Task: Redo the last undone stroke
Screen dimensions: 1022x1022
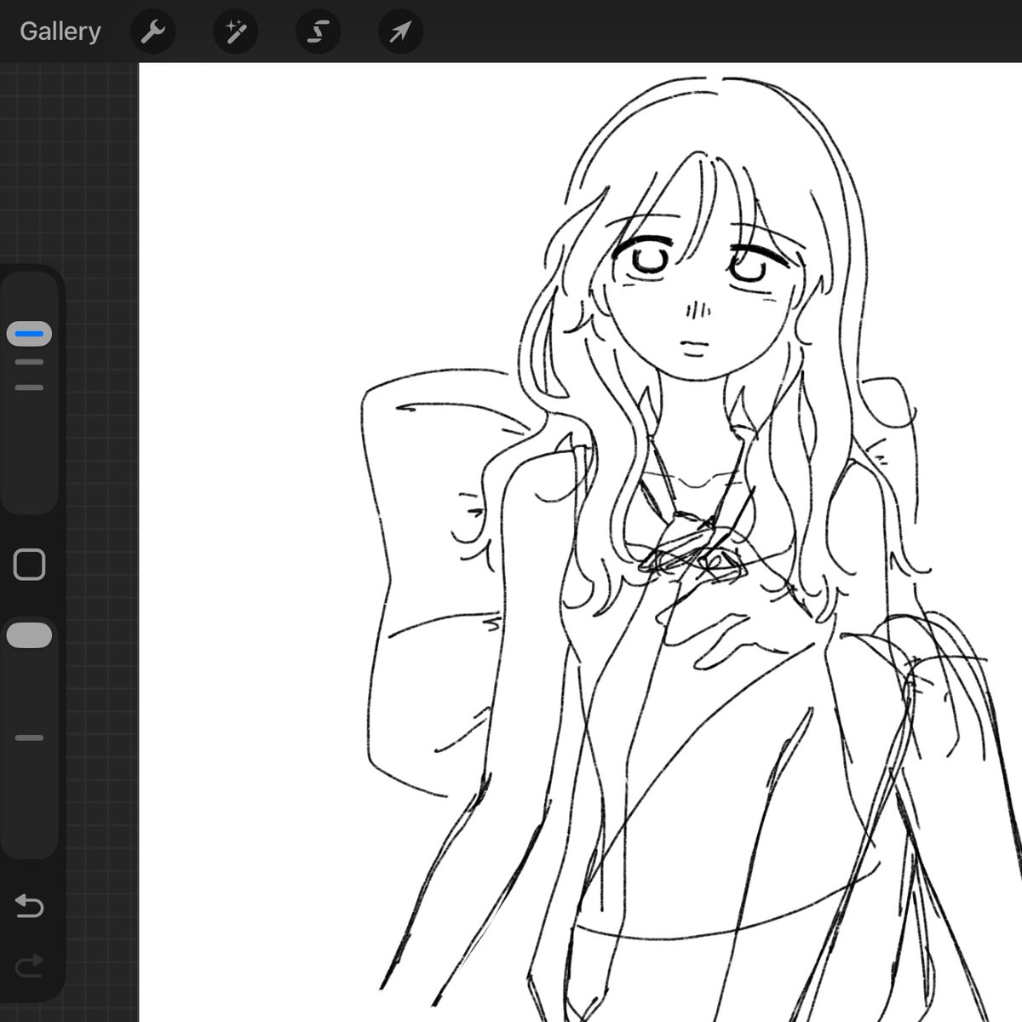Action: click(x=30, y=964)
